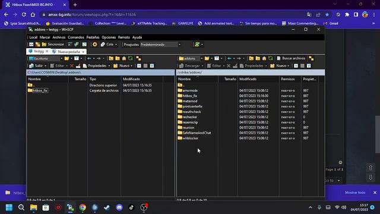Click Mostrar todo in downloads bar

[x=355, y=193]
